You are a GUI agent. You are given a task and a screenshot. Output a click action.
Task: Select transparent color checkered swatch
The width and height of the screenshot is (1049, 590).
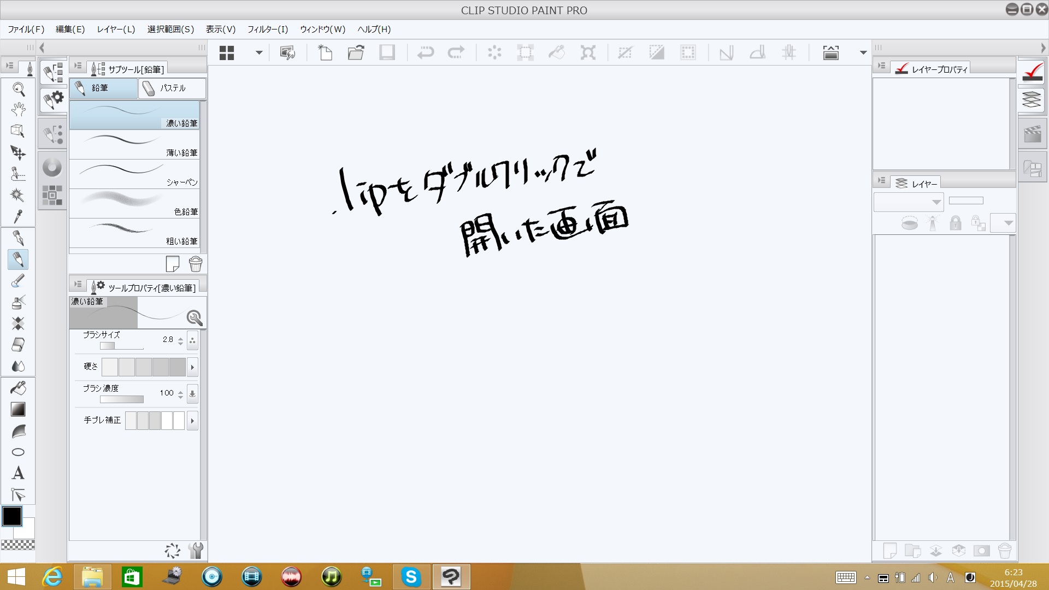coord(18,545)
